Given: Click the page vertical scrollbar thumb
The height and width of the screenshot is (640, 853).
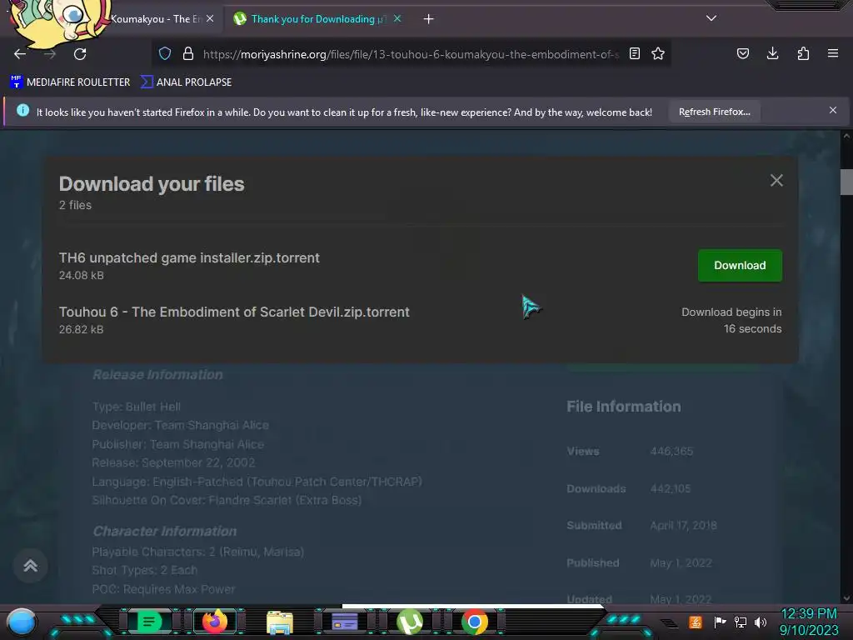Looking at the screenshot, I should click(x=846, y=182).
